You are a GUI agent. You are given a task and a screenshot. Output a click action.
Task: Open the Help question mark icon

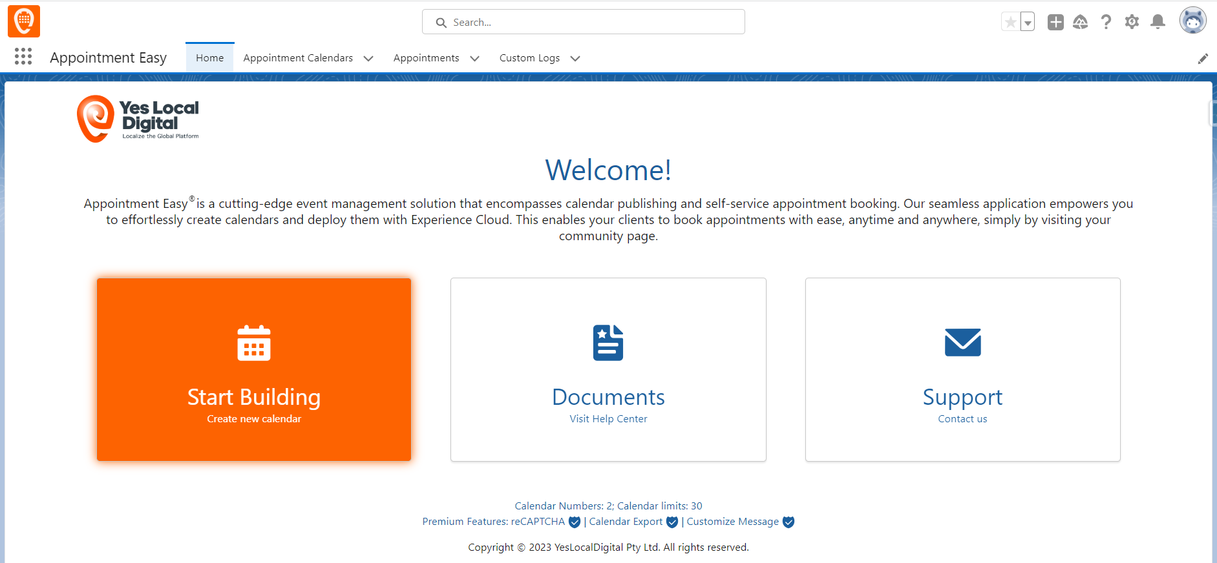coord(1106,22)
